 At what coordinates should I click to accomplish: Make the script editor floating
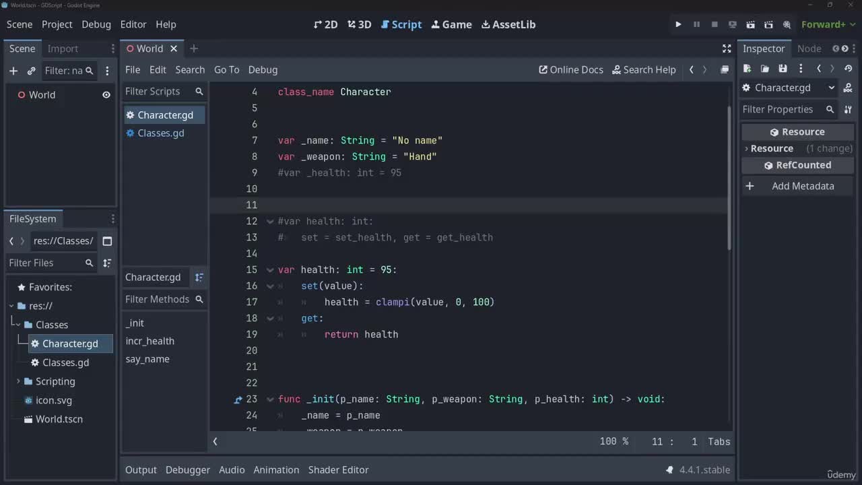point(725,69)
